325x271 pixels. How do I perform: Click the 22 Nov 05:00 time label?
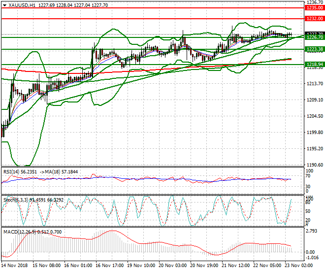[267, 266]
